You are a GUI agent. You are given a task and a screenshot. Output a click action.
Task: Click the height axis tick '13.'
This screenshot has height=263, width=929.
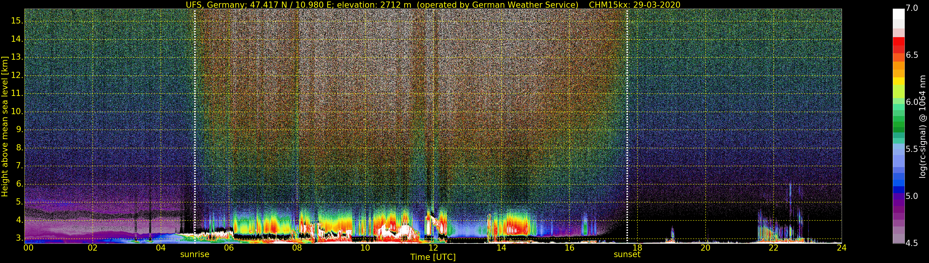(17, 57)
